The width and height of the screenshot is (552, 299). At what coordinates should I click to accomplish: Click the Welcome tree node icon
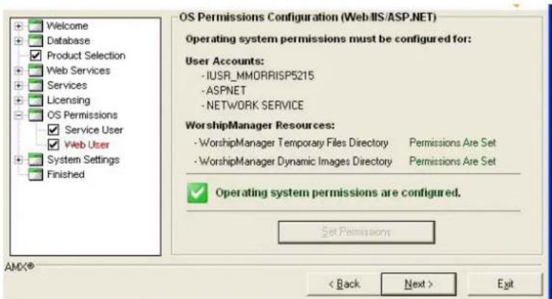click(x=36, y=26)
